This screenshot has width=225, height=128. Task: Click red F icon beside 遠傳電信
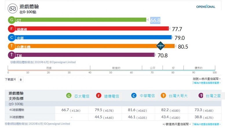pyautogui.click(x=98, y=95)
